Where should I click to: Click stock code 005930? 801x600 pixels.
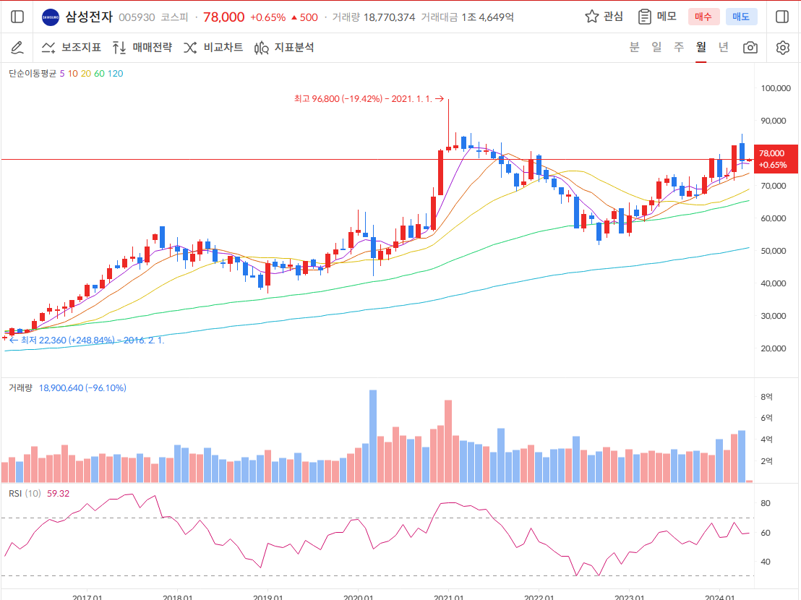(137, 17)
